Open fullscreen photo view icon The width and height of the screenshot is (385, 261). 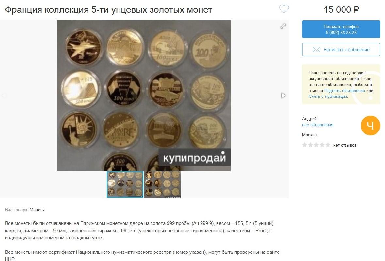click(283, 26)
